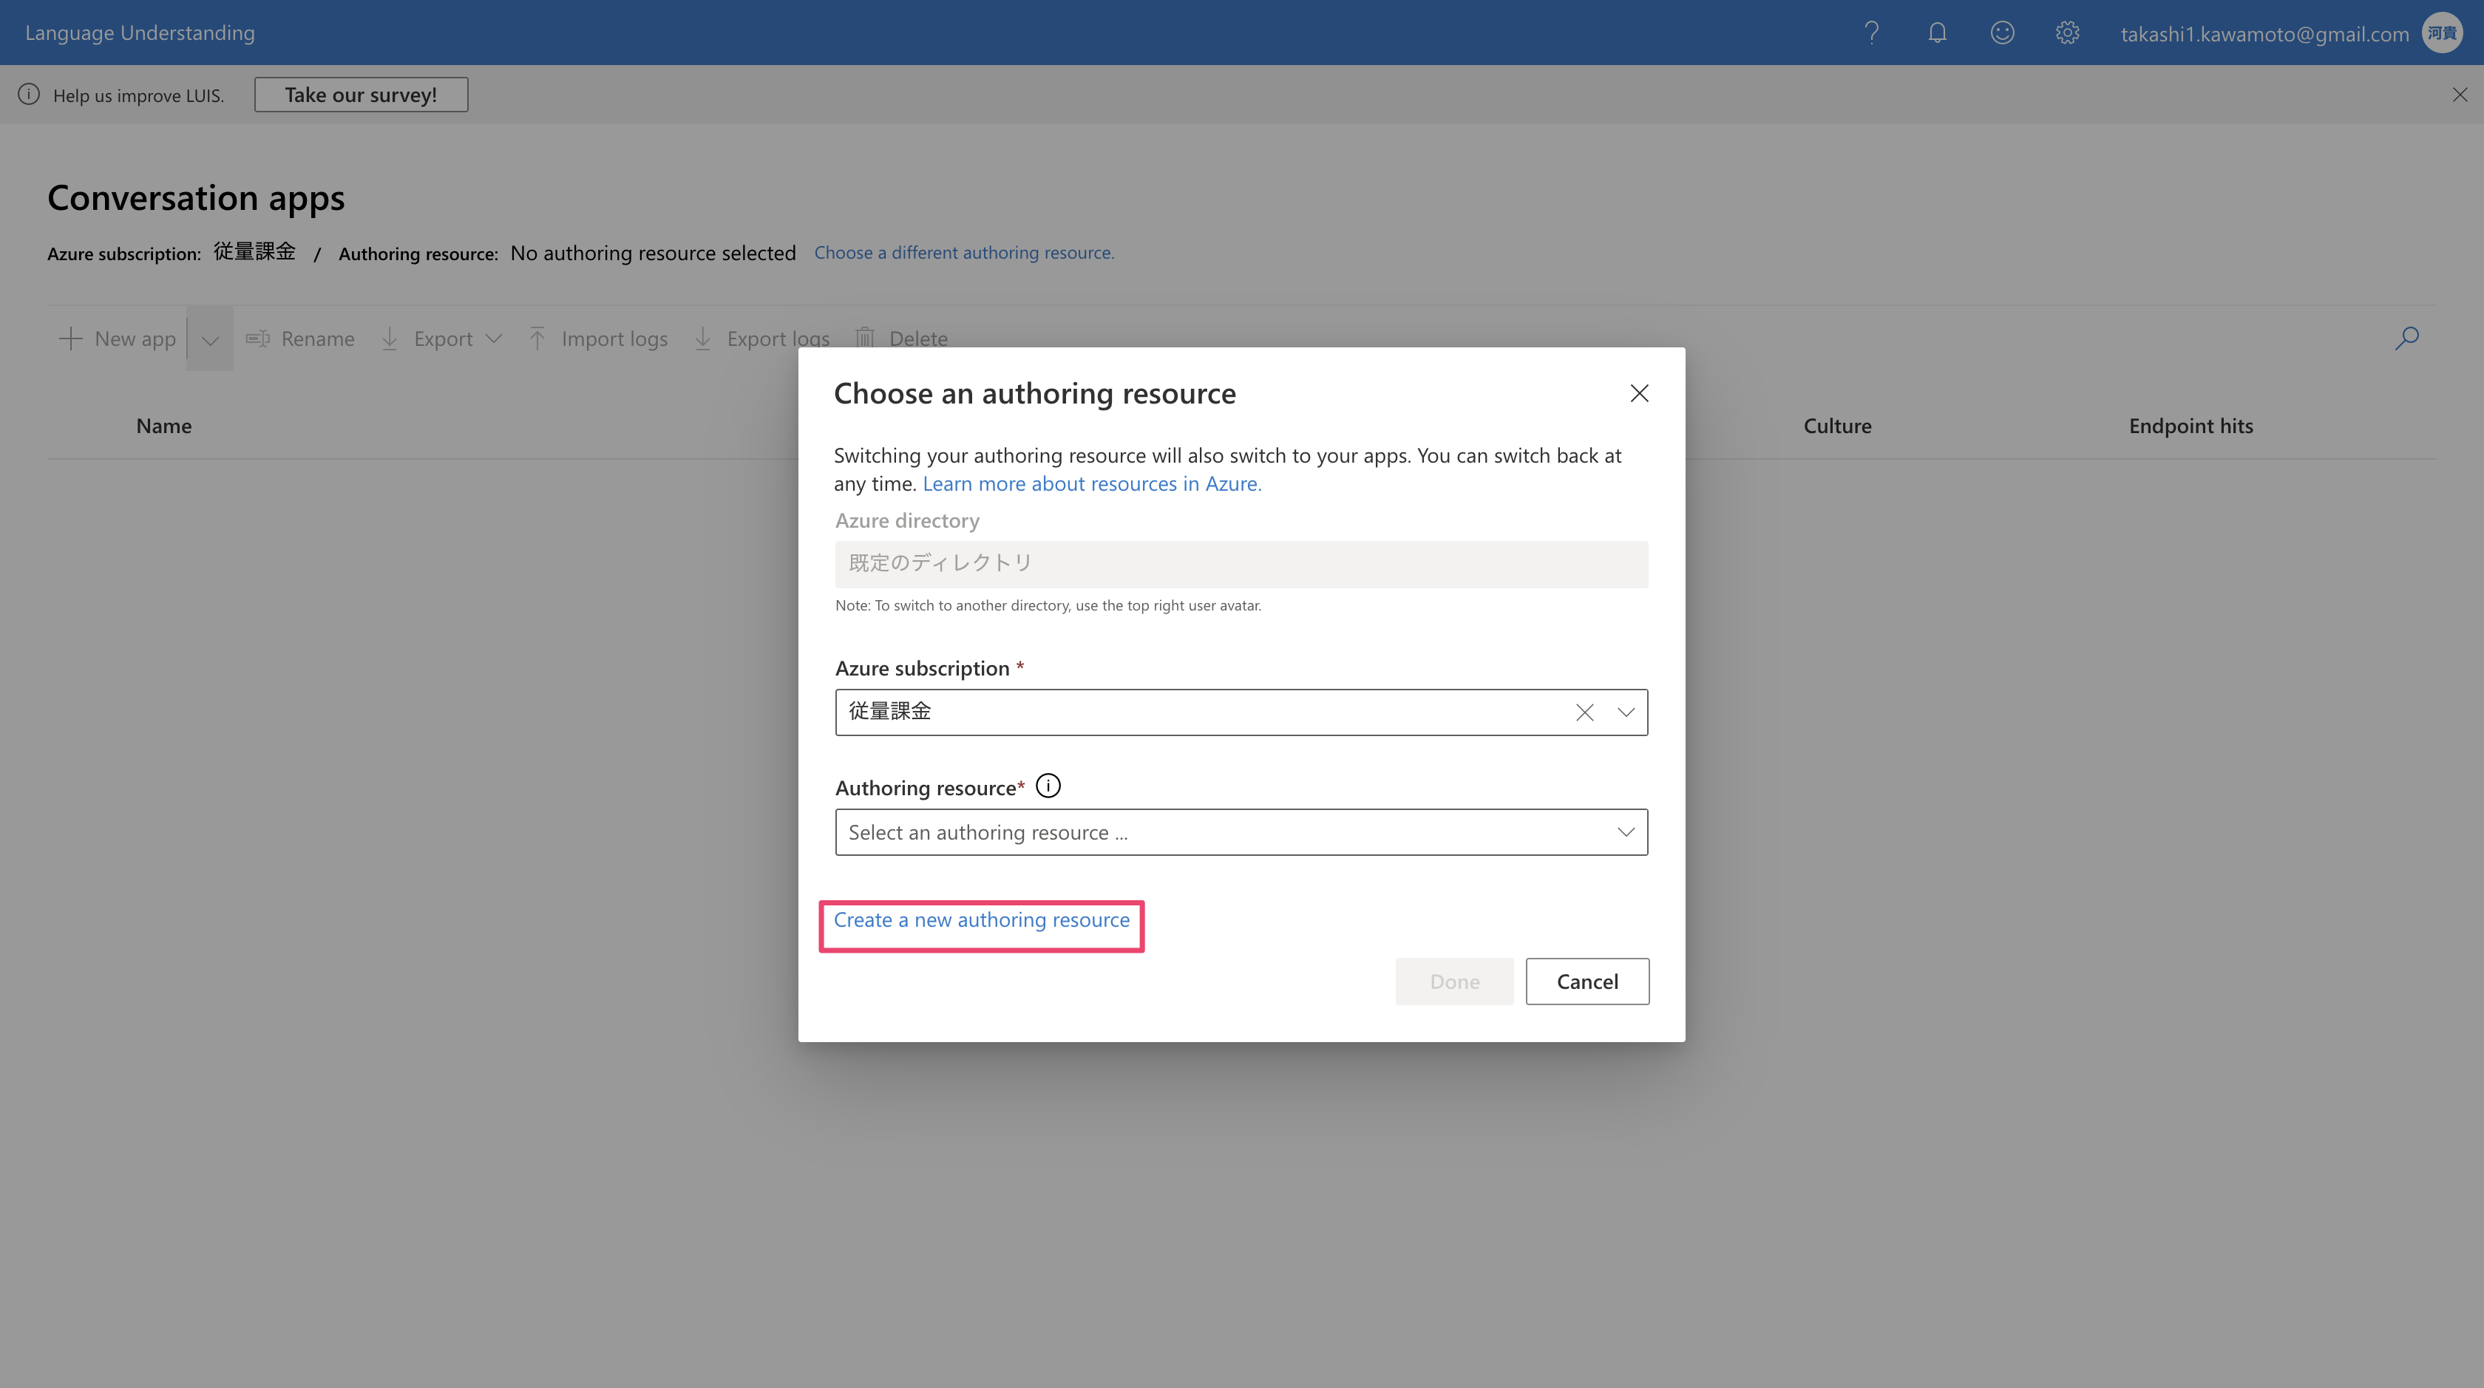Clear the Azure subscription selection
This screenshot has height=1388, width=2484.
[x=1584, y=712]
